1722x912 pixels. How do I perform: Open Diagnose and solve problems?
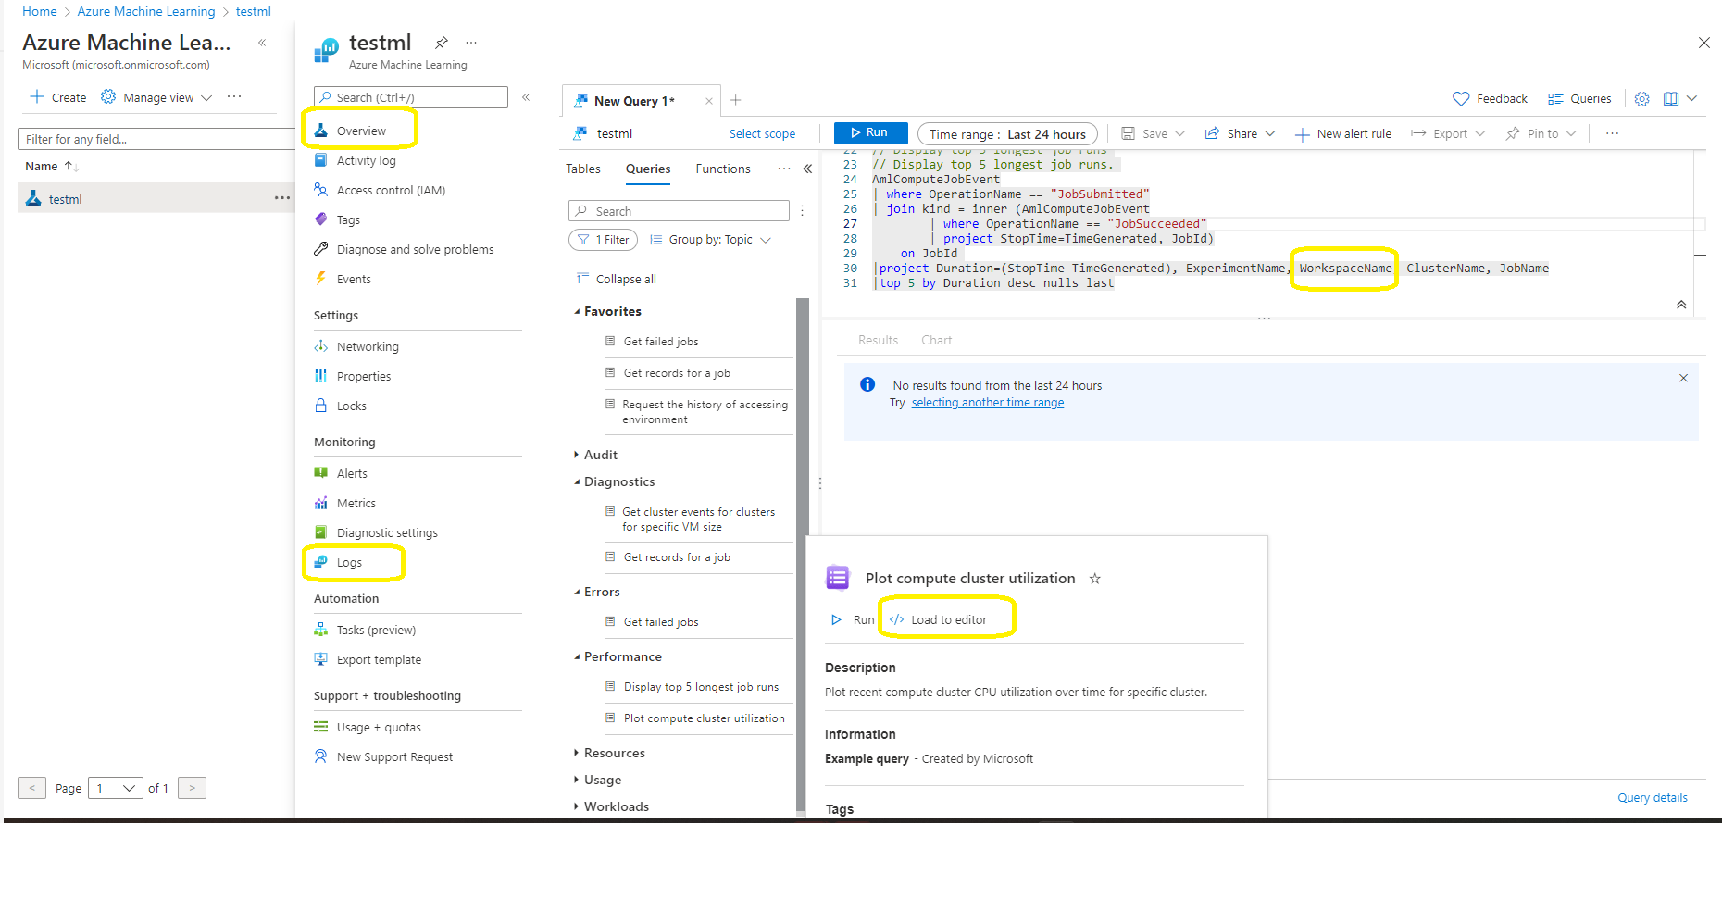tap(415, 249)
